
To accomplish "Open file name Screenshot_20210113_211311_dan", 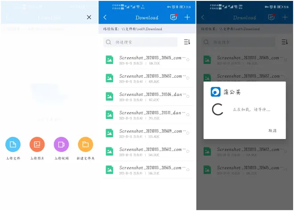I will click(152, 113).
